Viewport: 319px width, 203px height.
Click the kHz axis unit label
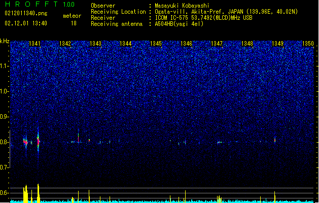[x=5, y=41]
